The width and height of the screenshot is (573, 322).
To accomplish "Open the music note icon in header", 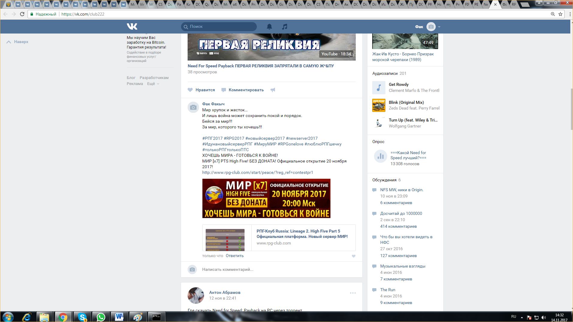I will click(285, 27).
